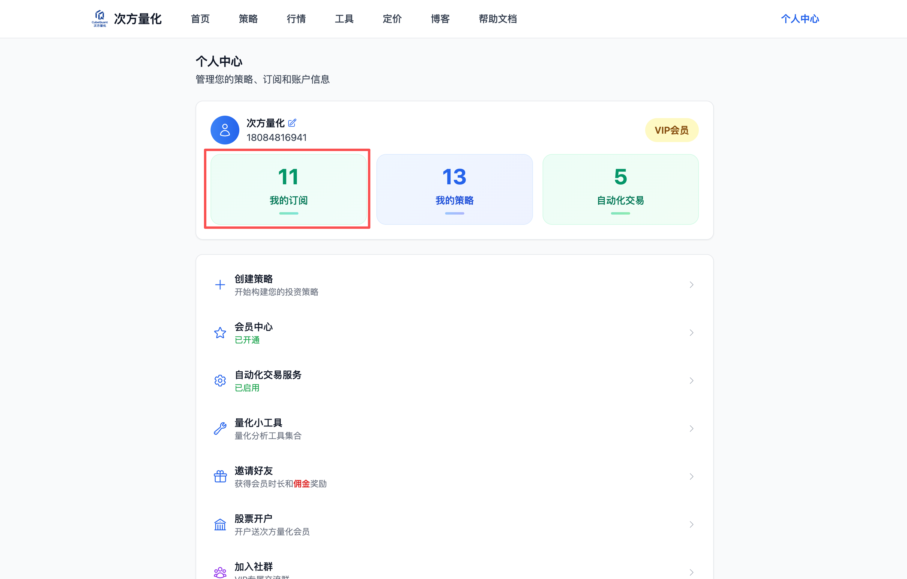The width and height of the screenshot is (907, 579).
Task: Click the CubeQuant logo in the navbar
Action: click(100, 19)
